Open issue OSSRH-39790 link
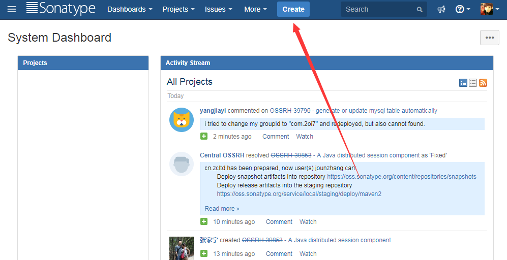 290,111
